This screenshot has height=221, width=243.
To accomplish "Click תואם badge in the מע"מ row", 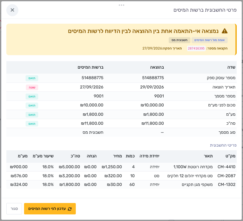I will (x=32, y=115).
